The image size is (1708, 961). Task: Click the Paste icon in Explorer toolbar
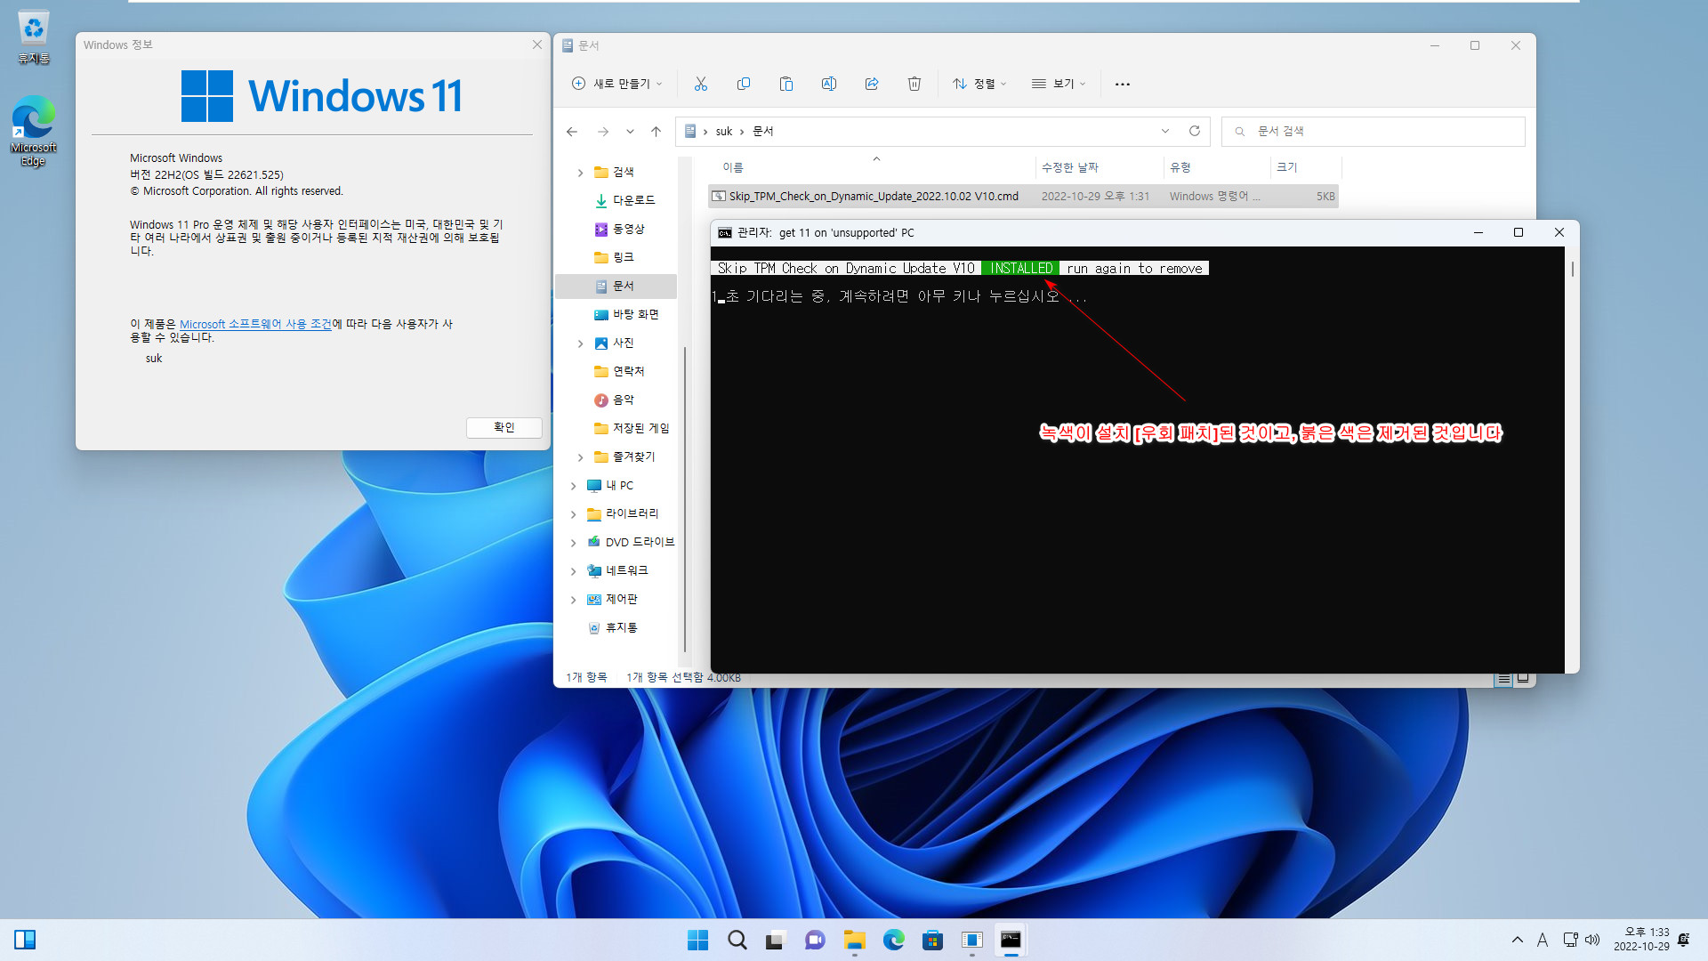click(786, 84)
